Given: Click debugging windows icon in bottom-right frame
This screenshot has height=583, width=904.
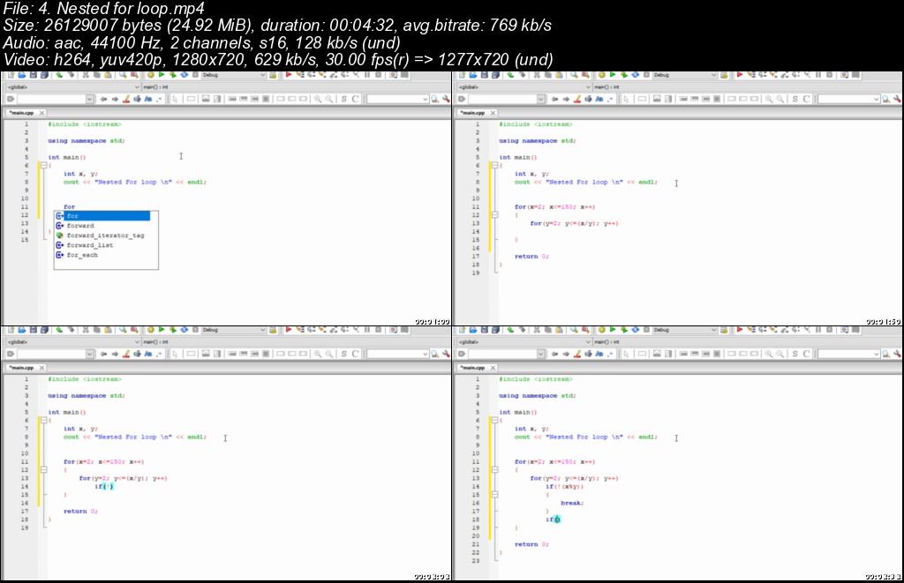Looking at the screenshot, I should point(845,330).
